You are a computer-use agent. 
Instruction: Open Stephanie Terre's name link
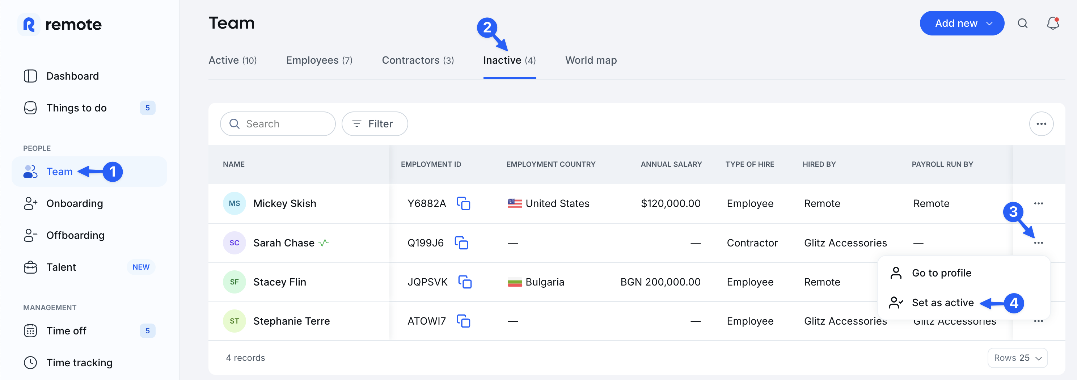[x=291, y=321]
